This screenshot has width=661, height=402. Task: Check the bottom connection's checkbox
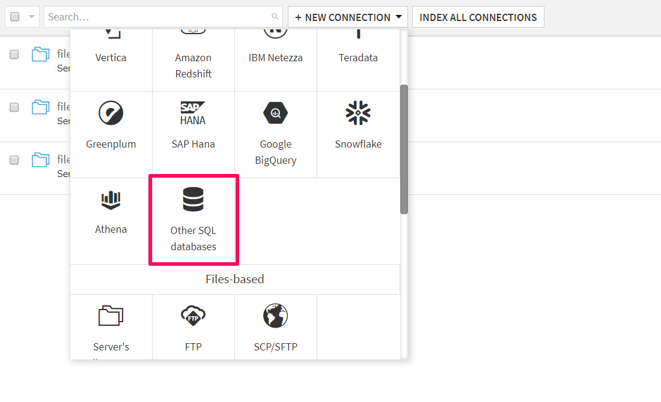click(x=14, y=160)
